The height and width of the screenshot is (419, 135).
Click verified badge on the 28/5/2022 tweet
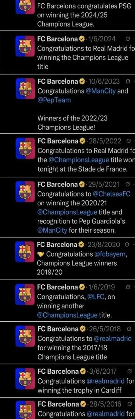(82, 141)
